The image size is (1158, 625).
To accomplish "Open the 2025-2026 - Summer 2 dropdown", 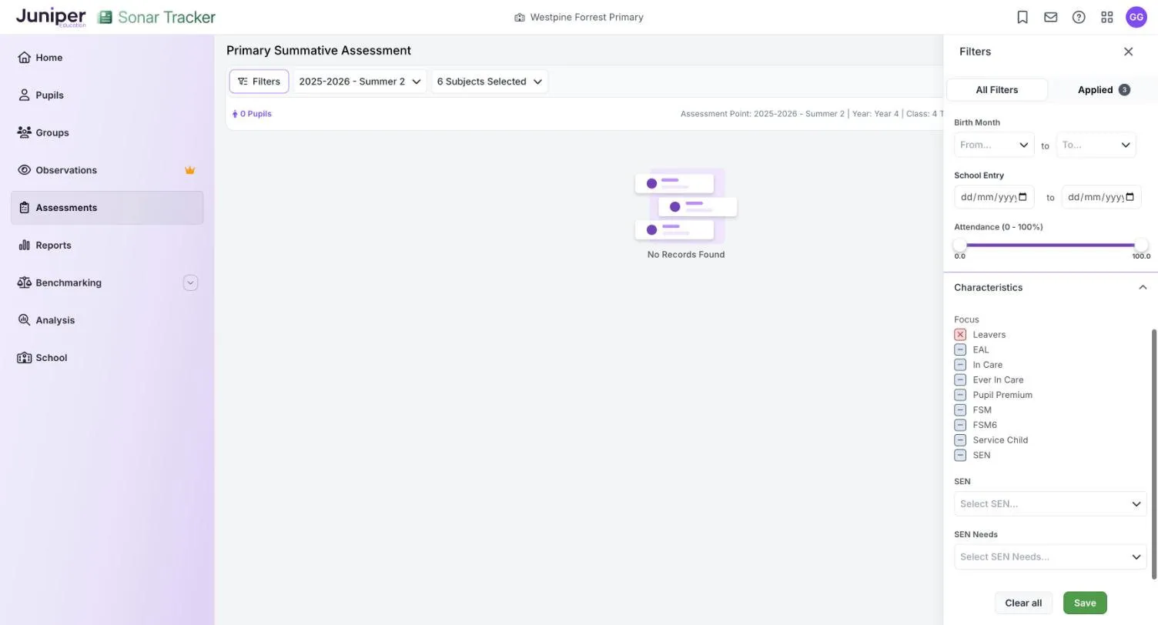I will pyautogui.click(x=360, y=82).
